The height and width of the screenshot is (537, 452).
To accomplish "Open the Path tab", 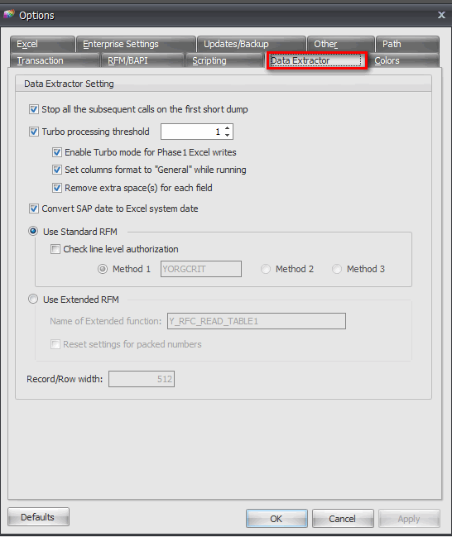I will coord(407,44).
